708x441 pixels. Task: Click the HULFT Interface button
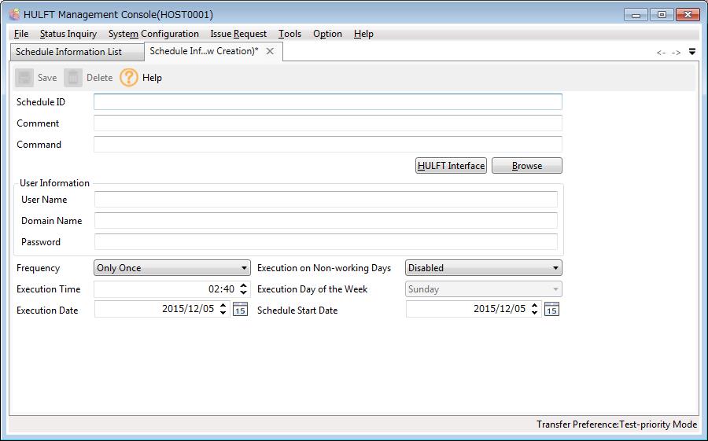451,166
